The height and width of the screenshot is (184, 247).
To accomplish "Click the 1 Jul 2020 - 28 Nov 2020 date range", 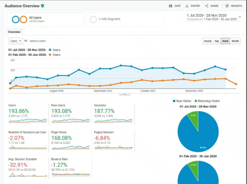I will coord(207,15).
